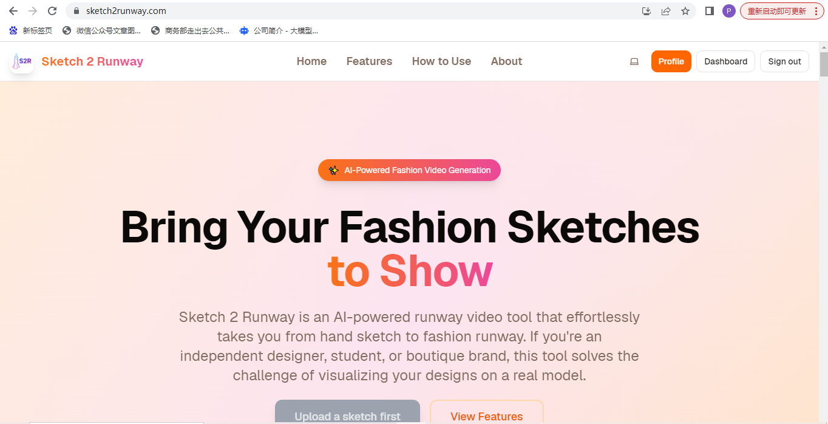This screenshot has width=828, height=424.
Task: Click the forward navigation arrow
Action: coord(32,10)
